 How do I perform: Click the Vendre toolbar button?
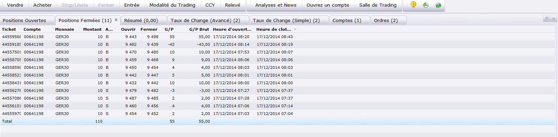pyautogui.click(x=15, y=5)
